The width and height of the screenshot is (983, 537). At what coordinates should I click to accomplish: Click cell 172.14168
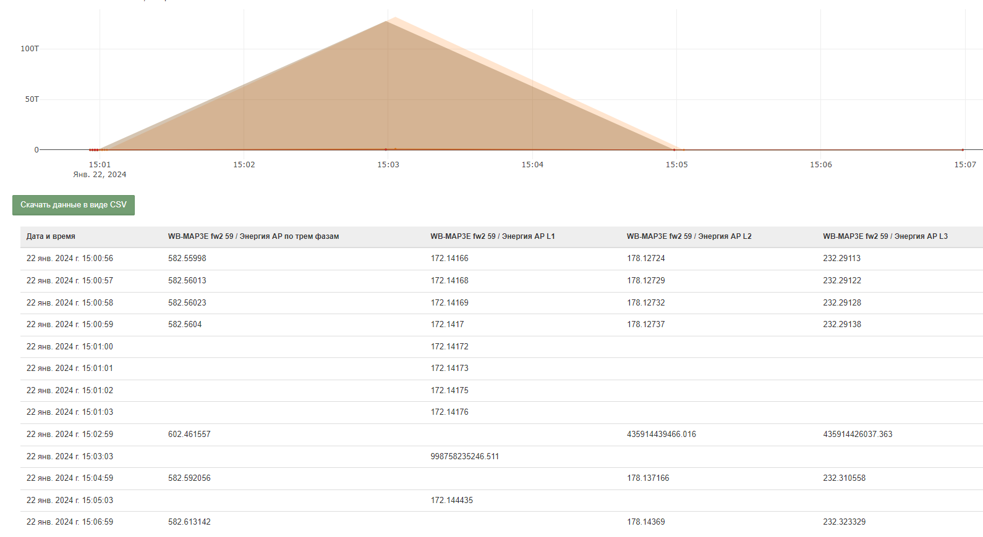(x=449, y=281)
